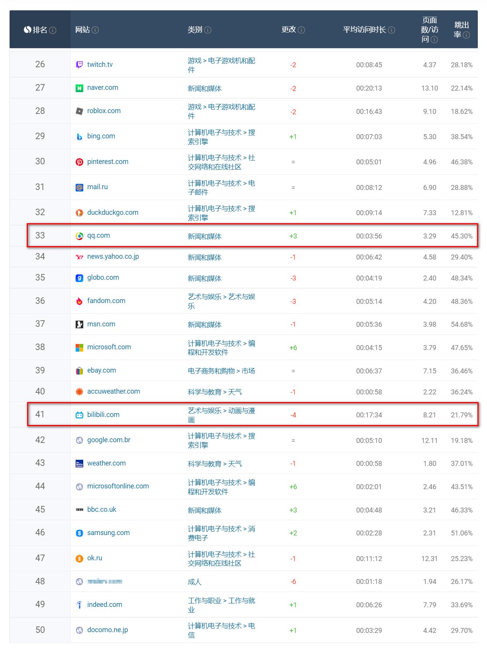Click the weather.com favicon
The image size is (487, 652).
79,464
